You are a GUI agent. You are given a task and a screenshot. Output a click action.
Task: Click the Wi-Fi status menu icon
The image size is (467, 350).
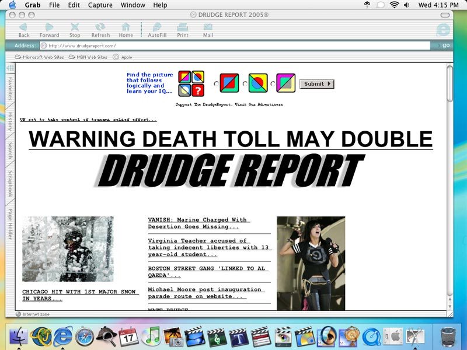click(395, 5)
